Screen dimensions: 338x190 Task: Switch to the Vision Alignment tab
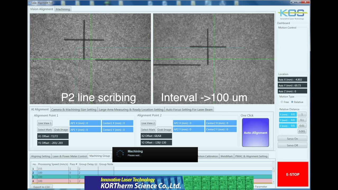tap(41, 9)
